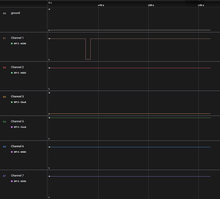Click the D5 channel index

[x=4, y=122]
